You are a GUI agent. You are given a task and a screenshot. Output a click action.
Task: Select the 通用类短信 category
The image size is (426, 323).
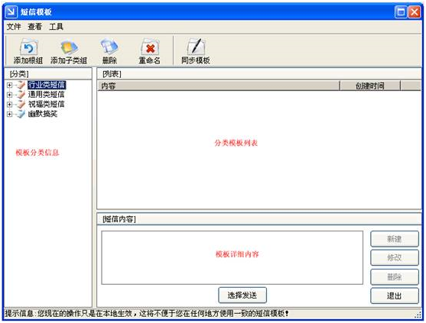point(46,95)
